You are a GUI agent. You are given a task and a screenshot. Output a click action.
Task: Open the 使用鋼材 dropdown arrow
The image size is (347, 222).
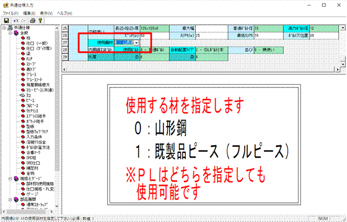(137, 42)
